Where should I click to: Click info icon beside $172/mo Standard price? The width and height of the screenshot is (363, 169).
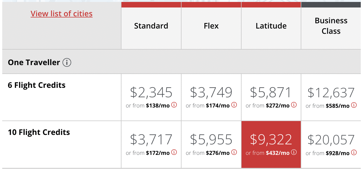(x=174, y=152)
